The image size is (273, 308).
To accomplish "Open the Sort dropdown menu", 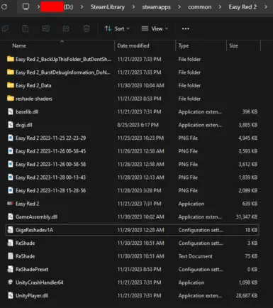I will point(117,28).
